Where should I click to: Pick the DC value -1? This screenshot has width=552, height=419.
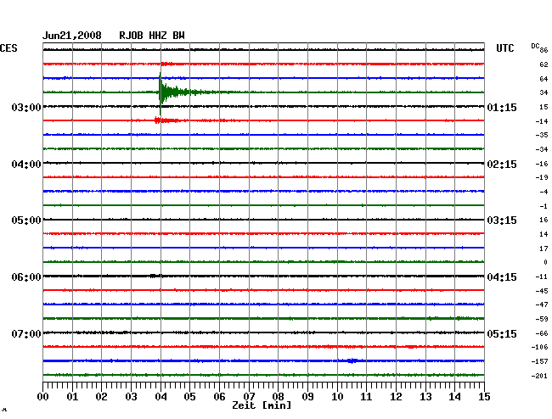544,206
